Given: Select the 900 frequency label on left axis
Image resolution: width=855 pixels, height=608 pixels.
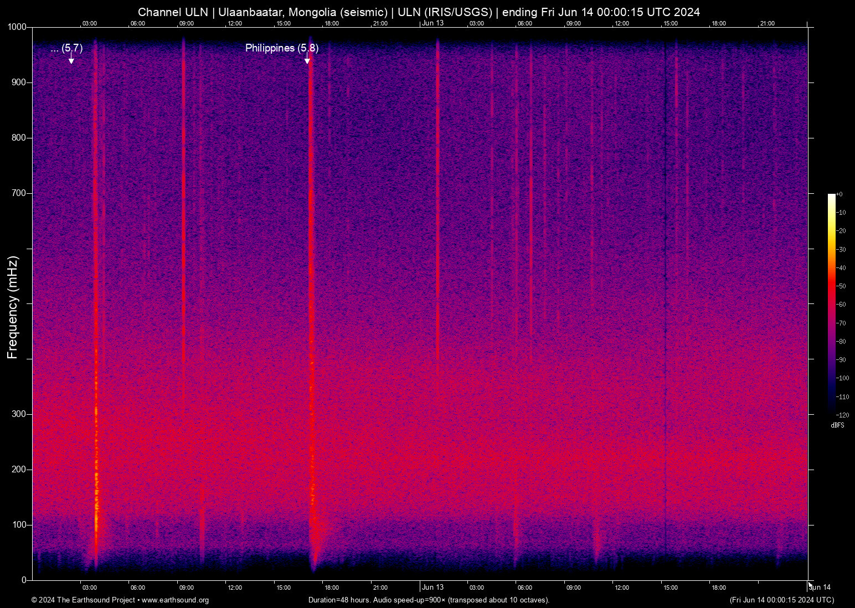Looking at the screenshot, I should pyautogui.click(x=19, y=82).
